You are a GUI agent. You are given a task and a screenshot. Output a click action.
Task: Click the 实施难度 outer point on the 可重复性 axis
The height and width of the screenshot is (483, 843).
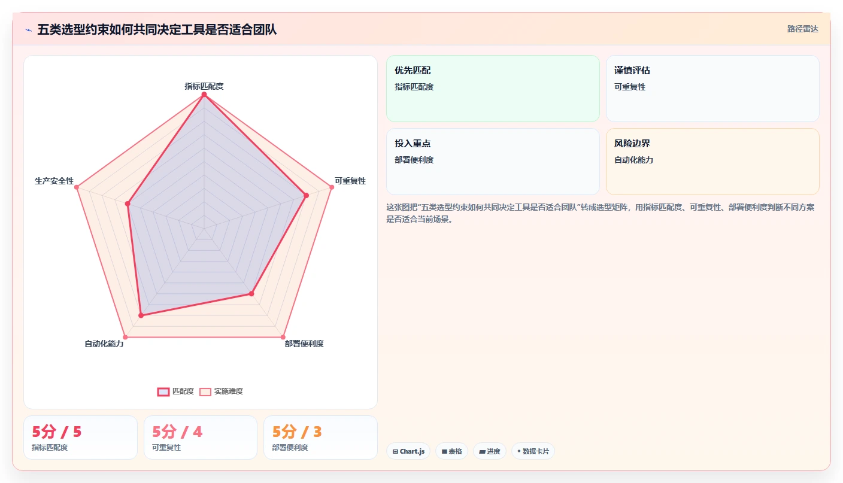click(332, 187)
